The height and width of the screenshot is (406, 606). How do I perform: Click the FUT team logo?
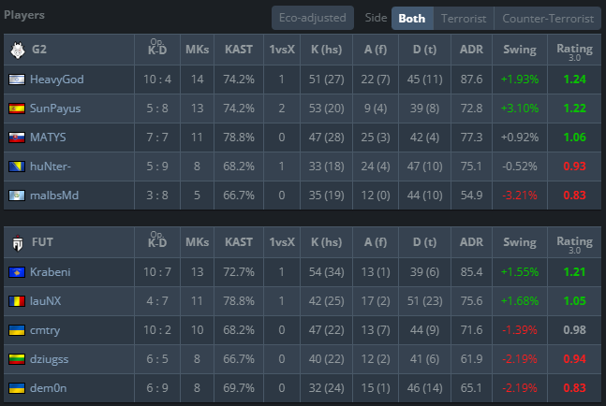(16, 241)
